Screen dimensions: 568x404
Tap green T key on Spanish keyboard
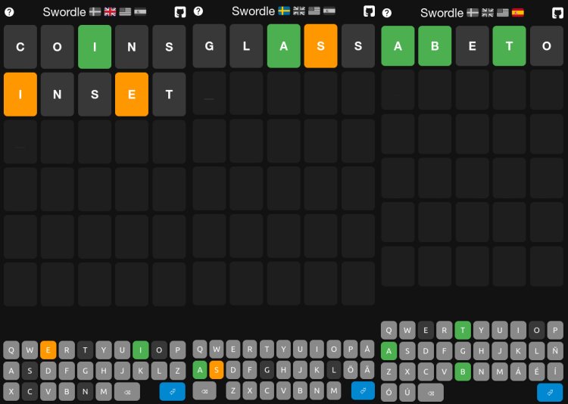[463, 330]
